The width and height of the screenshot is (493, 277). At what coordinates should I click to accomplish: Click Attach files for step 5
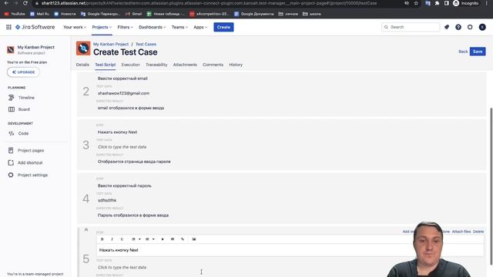tap(461, 232)
